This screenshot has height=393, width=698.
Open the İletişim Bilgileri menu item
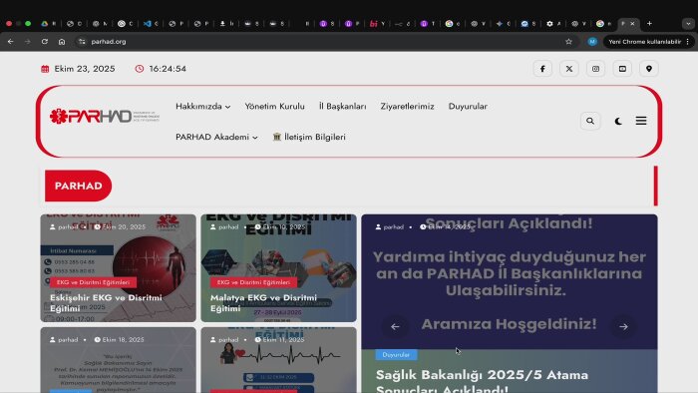coord(309,137)
